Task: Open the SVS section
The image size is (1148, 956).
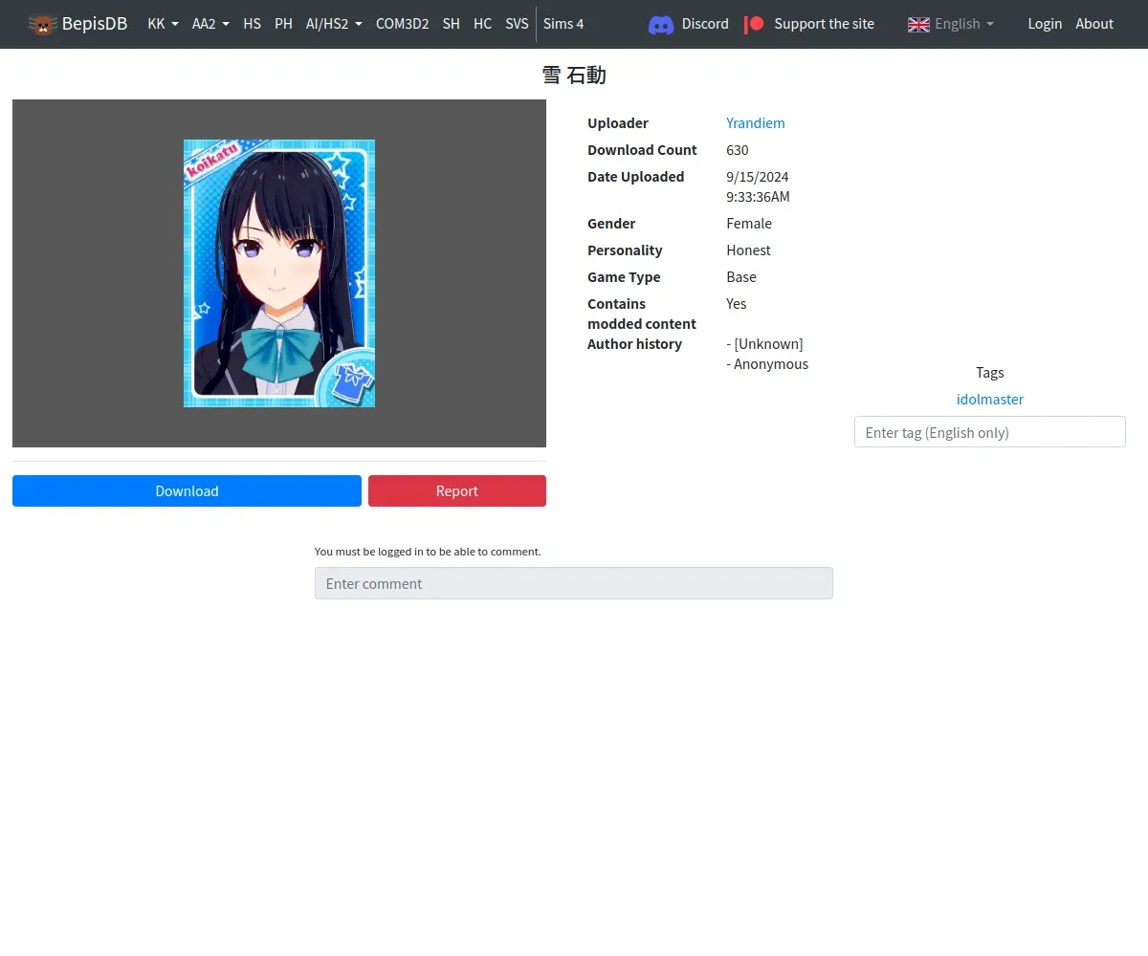Action: [x=517, y=24]
